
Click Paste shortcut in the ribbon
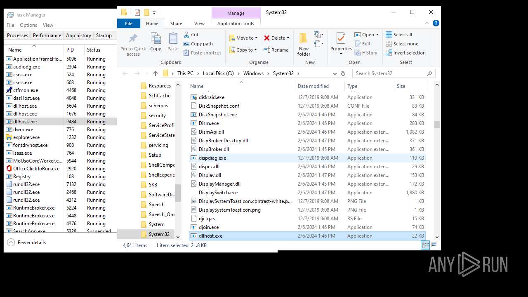pos(202,53)
